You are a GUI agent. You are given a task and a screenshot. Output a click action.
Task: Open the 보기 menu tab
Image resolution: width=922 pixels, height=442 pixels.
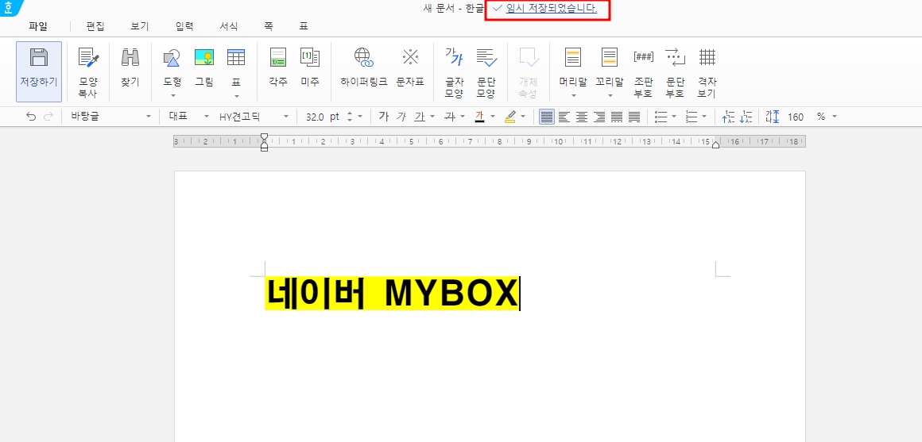[139, 26]
